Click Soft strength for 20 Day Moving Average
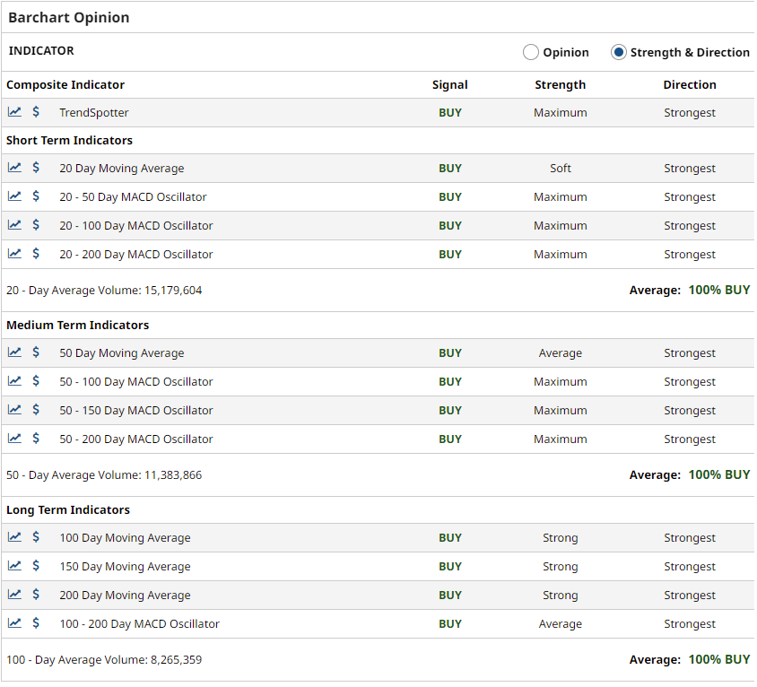The width and height of the screenshot is (757, 687). click(560, 169)
